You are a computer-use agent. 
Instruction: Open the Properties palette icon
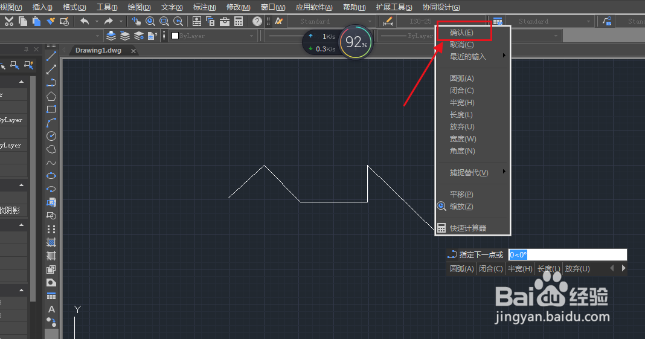click(197, 21)
